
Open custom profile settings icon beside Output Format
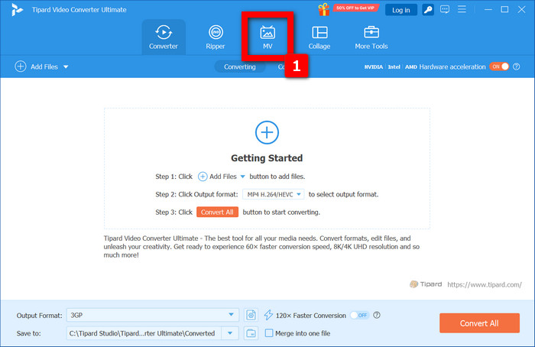click(251, 315)
